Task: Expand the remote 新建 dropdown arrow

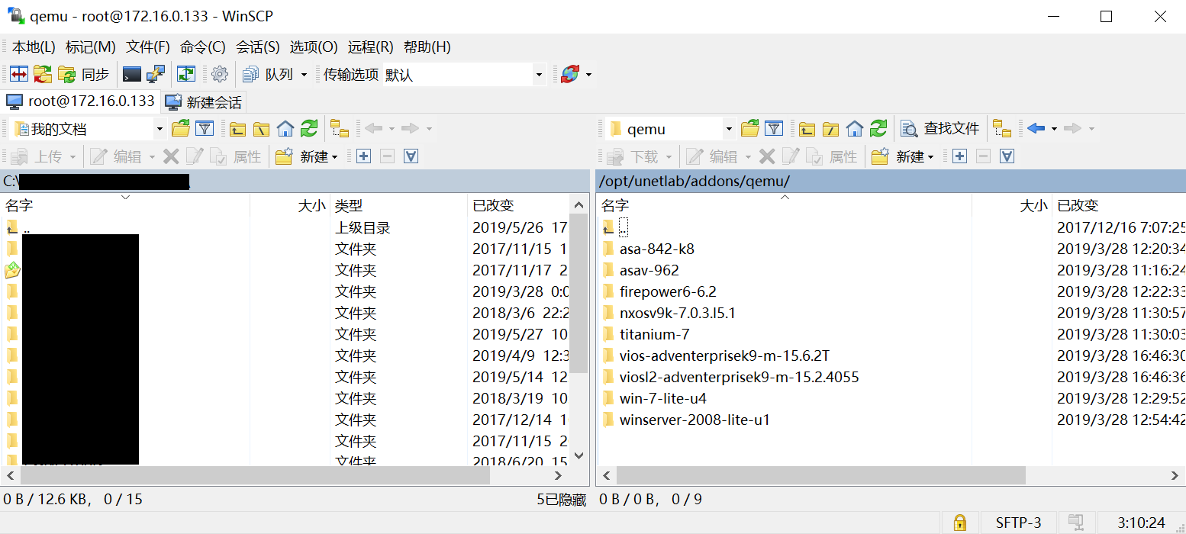Action: tap(930, 157)
